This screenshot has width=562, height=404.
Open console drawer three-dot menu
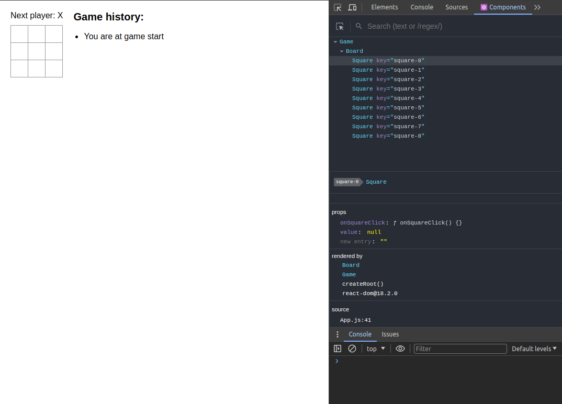pyautogui.click(x=338, y=334)
